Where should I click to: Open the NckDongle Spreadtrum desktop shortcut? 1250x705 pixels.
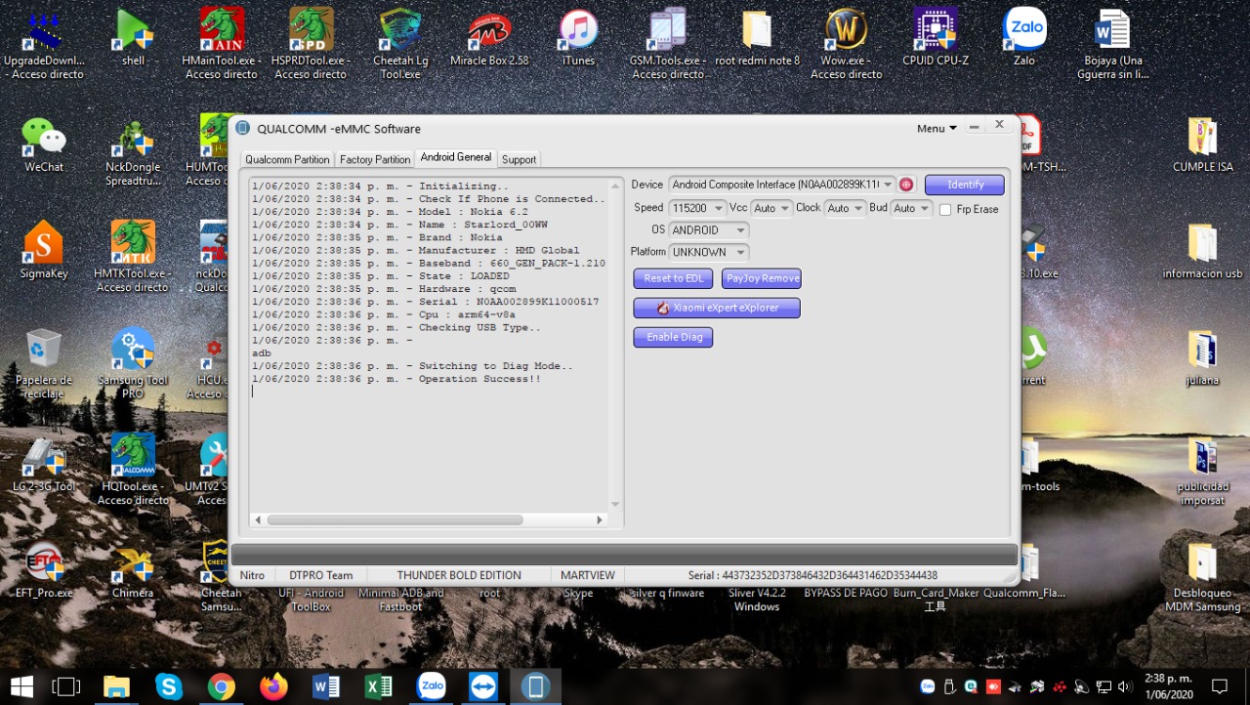(x=133, y=151)
